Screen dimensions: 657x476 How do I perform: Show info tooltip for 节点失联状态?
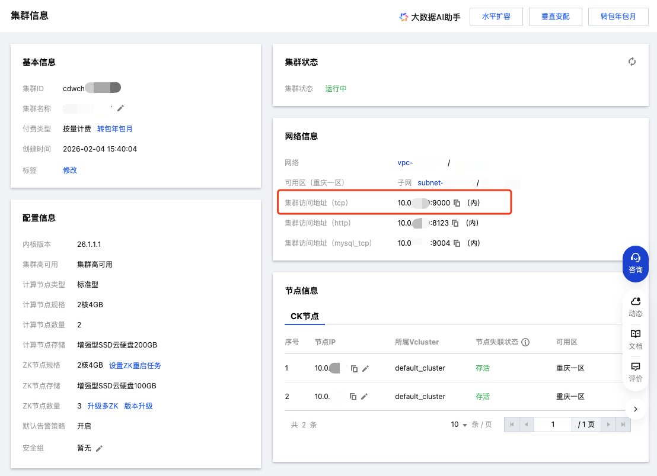pyautogui.click(x=525, y=342)
